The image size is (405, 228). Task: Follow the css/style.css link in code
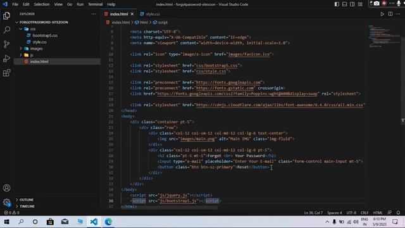tap(211, 71)
